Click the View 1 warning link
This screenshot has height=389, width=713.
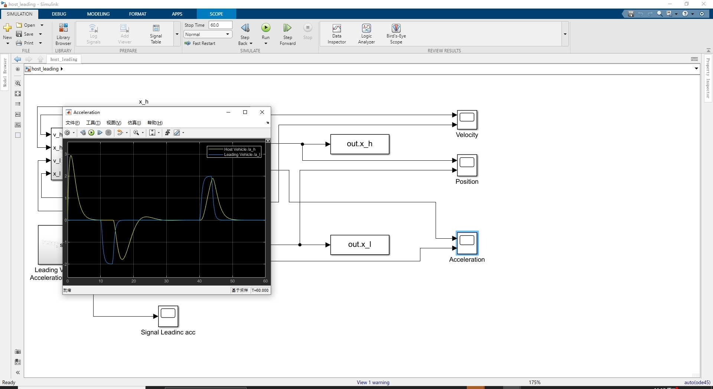(373, 382)
